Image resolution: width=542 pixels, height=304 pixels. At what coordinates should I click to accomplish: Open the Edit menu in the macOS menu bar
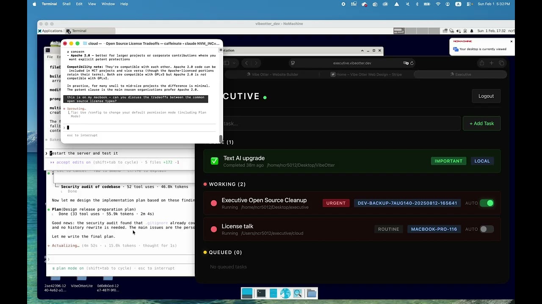79,4
